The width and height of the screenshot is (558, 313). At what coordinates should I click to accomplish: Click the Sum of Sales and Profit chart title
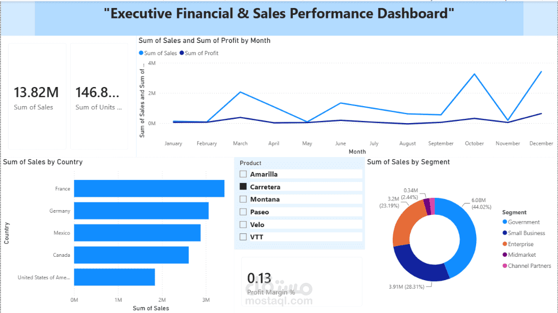coord(204,40)
